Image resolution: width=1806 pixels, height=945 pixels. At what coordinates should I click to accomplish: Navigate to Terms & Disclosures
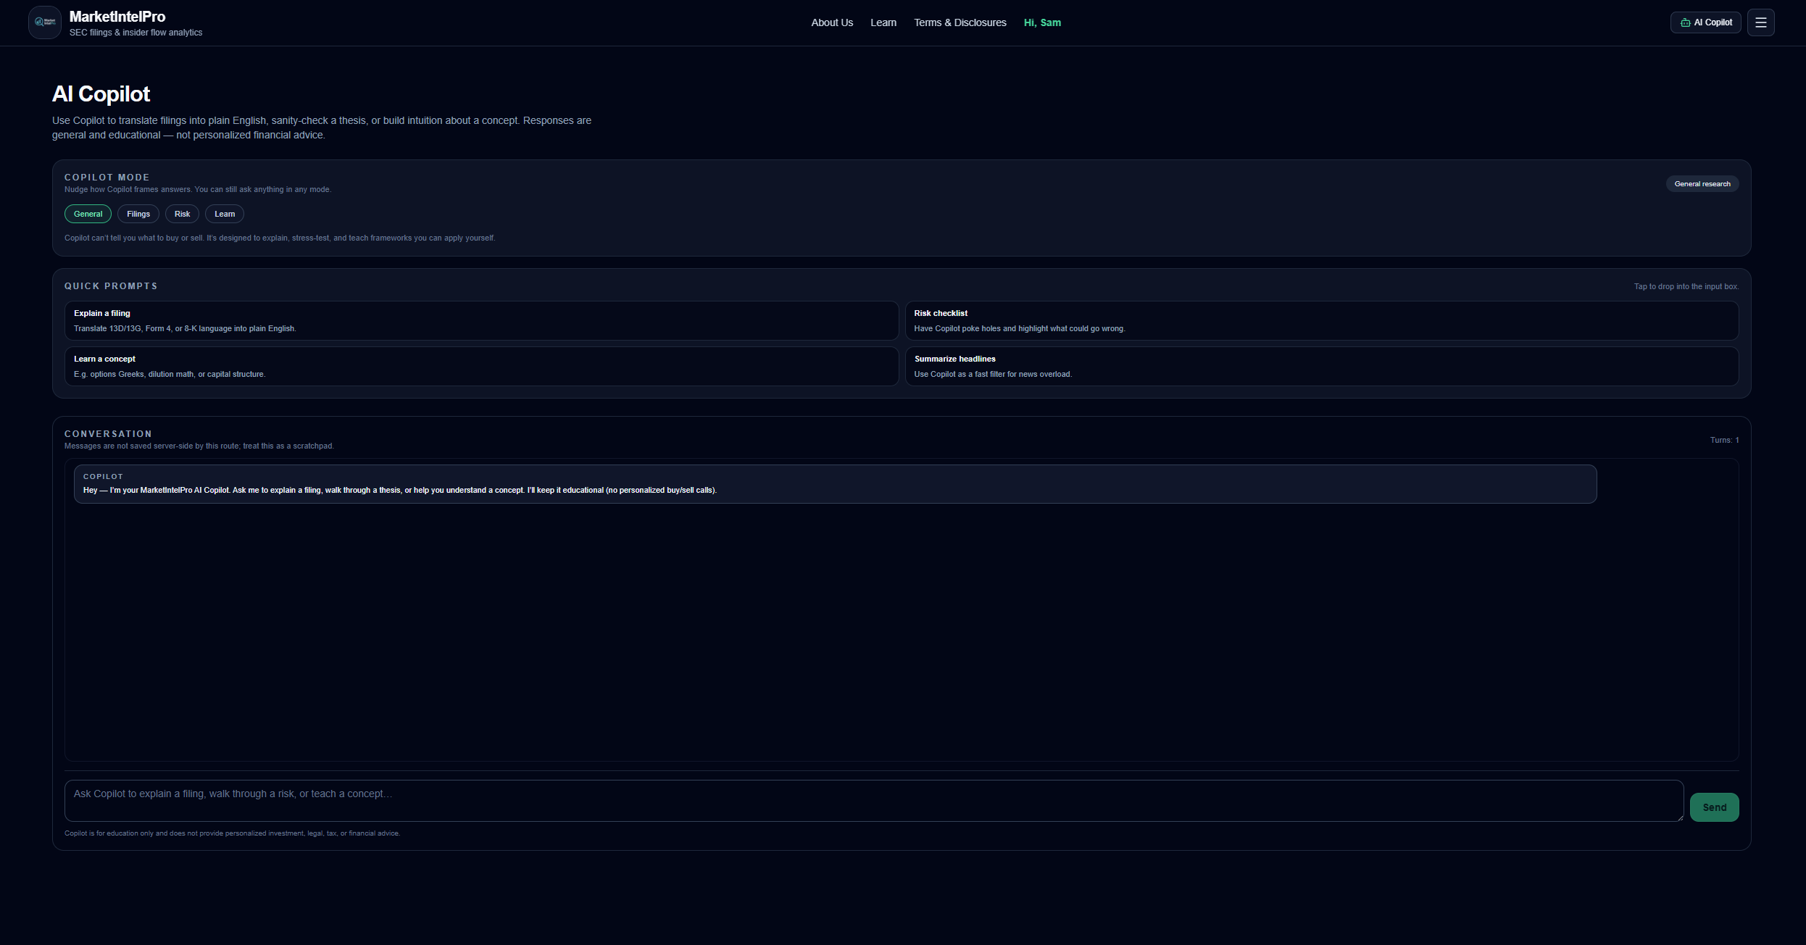960,22
